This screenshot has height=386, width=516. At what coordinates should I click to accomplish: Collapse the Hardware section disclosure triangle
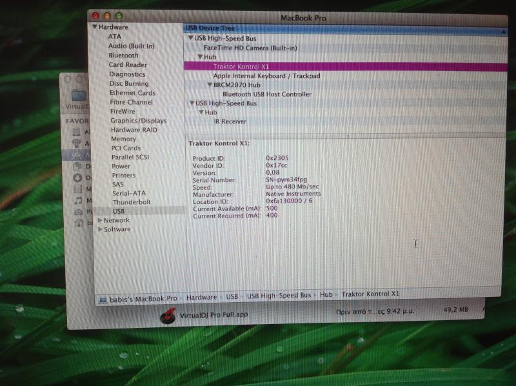pyautogui.click(x=95, y=26)
